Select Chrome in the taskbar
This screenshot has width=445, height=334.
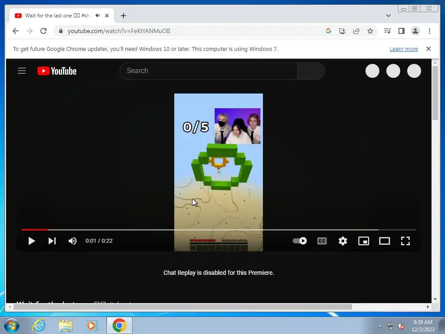[x=119, y=325]
